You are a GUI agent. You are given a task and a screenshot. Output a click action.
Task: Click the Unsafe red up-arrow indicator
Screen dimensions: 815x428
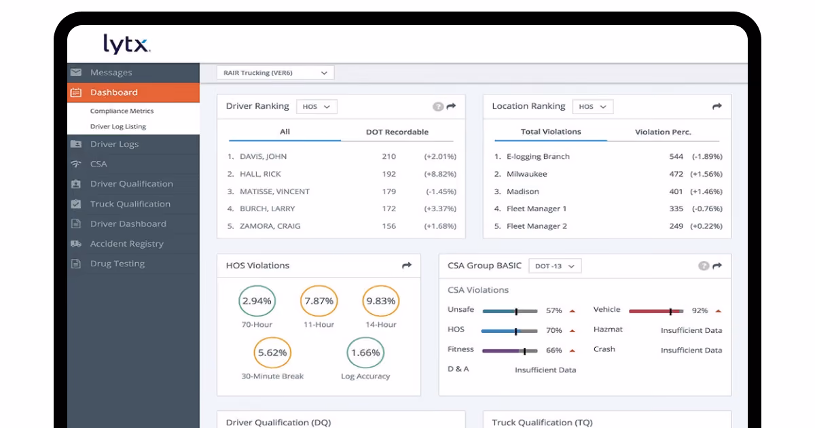pyautogui.click(x=572, y=310)
